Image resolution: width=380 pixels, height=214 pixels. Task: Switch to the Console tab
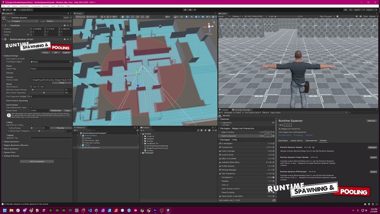coord(224,110)
